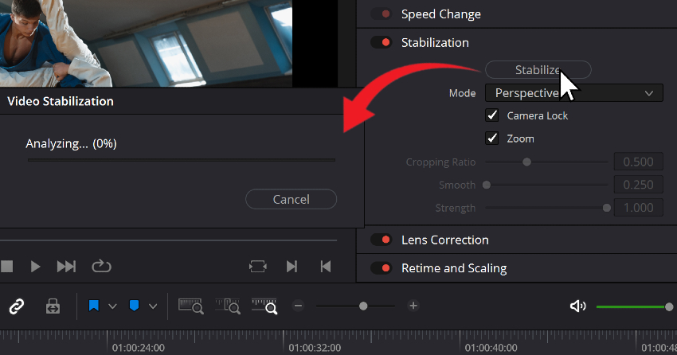The image size is (677, 355).
Task: Uncheck the Zoom checkbox
Action: tap(491, 138)
